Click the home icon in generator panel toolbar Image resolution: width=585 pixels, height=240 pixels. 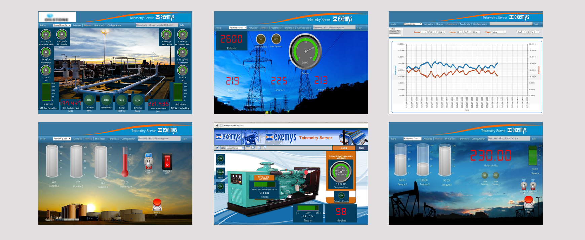(x=217, y=148)
